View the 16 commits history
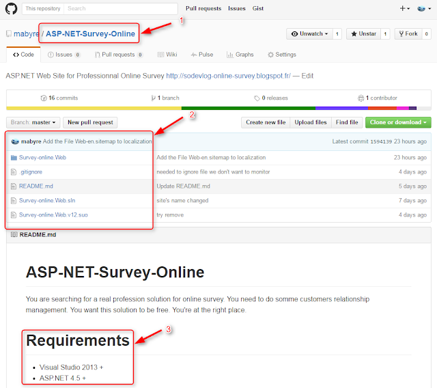437x388 pixels. (x=59, y=98)
